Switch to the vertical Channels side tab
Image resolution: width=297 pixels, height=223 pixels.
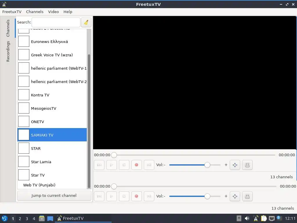point(8,28)
